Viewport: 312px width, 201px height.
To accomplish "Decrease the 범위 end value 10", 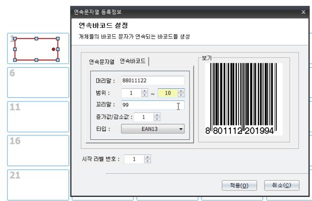I will (x=181, y=95).
